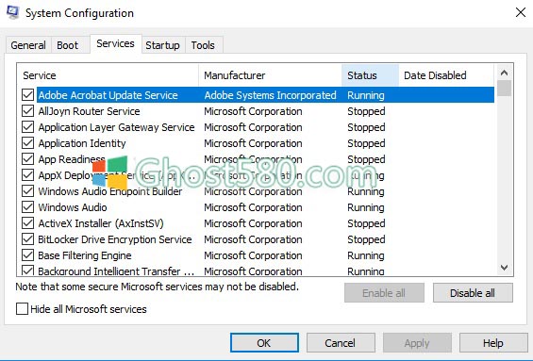The image size is (533, 361).
Task: Click Running status of Windows Audio row
Action: click(366, 207)
